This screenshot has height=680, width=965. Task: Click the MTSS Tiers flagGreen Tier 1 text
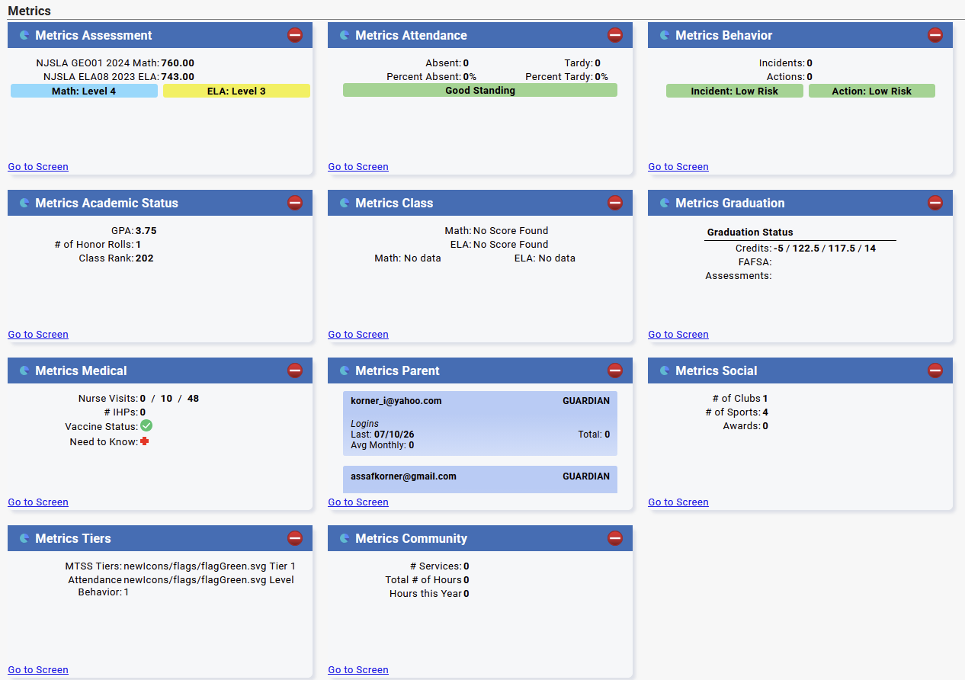[210, 566]
